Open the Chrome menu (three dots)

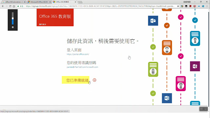[x=207, y=6]
